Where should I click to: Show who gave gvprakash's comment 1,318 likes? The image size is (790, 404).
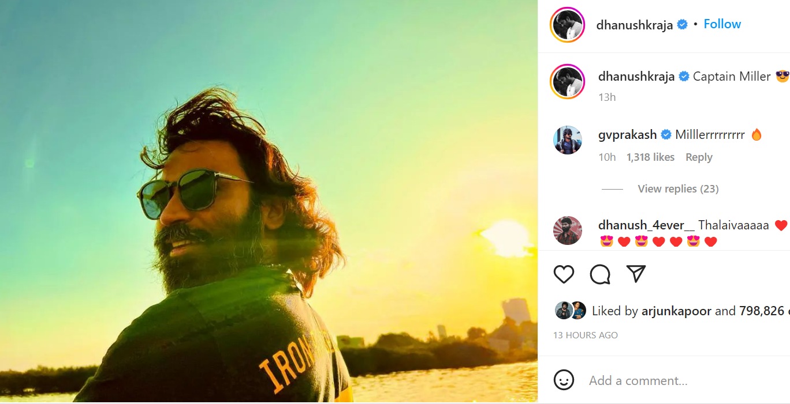click(650, 157)
